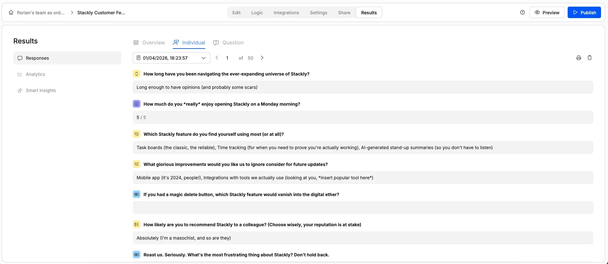Open Smart Insights in the sidebar
Viewport: 608px width, 264px height.
click(x=67, y=90)
